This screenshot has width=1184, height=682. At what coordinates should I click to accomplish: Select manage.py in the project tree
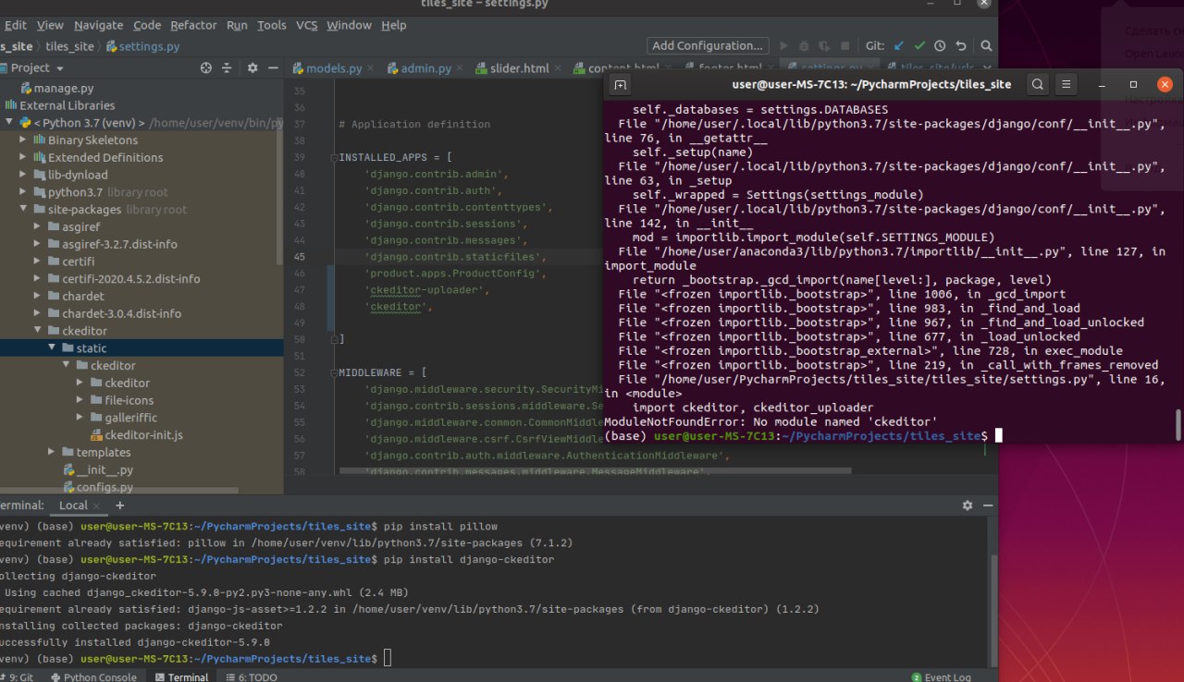64,89
